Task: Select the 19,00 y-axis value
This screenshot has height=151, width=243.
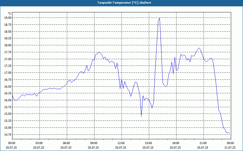Action: click(8, 18)
